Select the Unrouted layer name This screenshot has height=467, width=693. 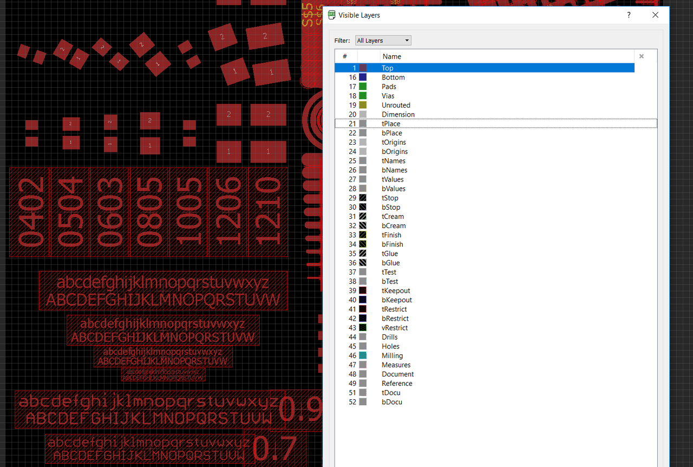click(396, 105)
